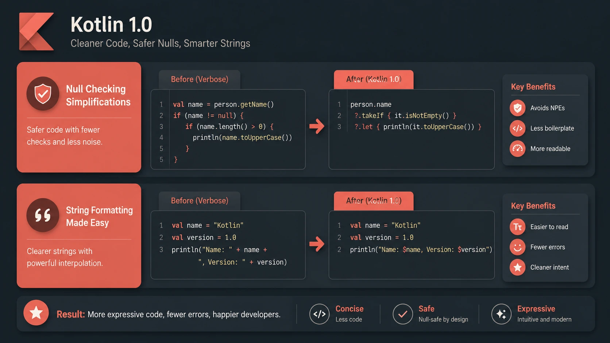Click the Easier to read text icon
Screen dimensions: 610x343
point(517,227)
